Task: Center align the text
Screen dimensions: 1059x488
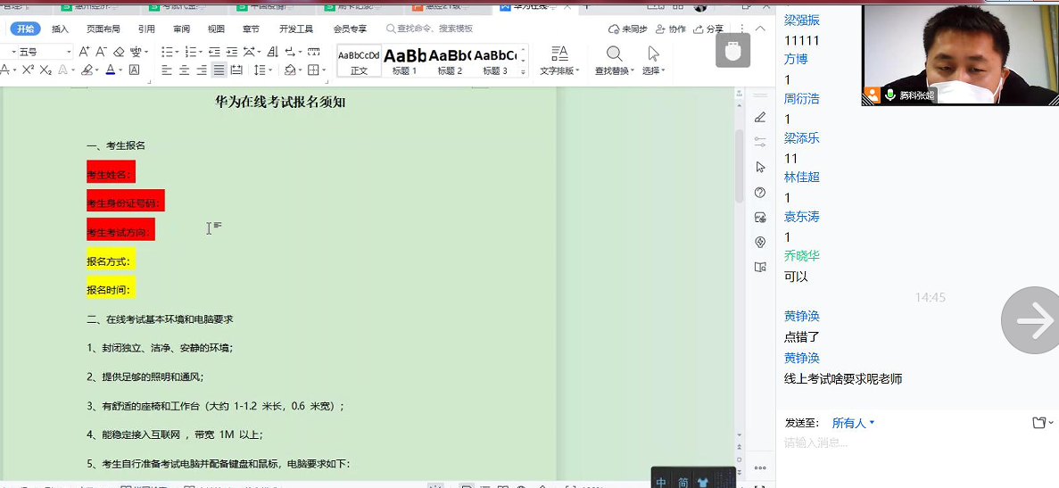Action: [x=184, y=70]
